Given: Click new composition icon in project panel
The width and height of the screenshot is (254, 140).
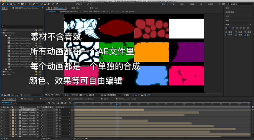Looking at the screenshot, I should pyautogui.click(x=9, y=95).
